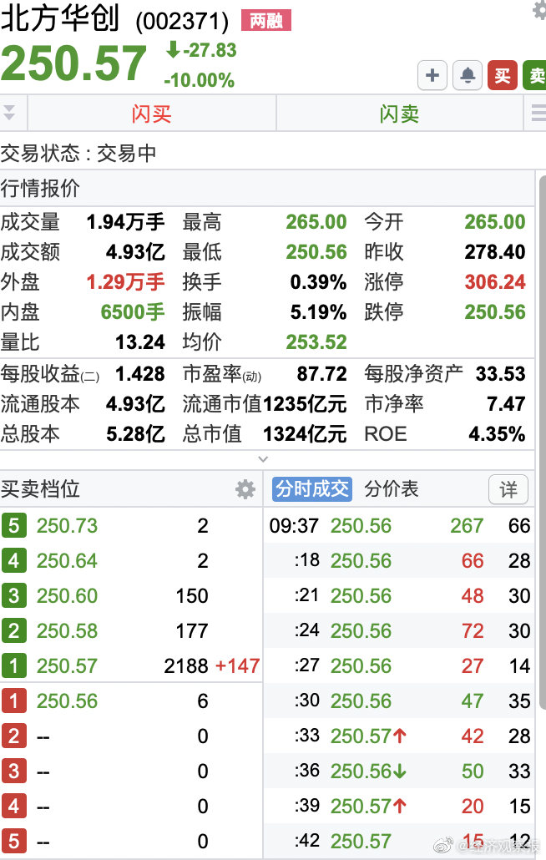Open 买卖档位 order book settings gear

(245, 488)
